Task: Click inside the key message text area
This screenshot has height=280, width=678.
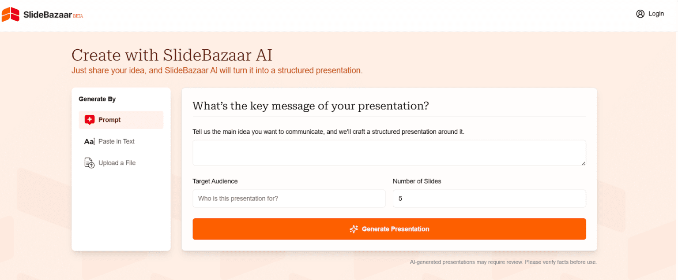Action: coord(388,152)
